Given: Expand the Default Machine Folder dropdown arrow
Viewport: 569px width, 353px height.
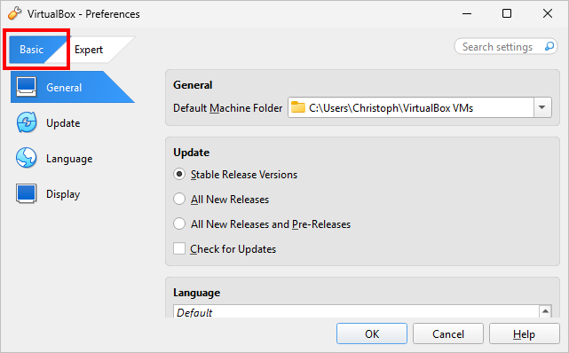Looking at the screenshot, I should tap(542, 107).
